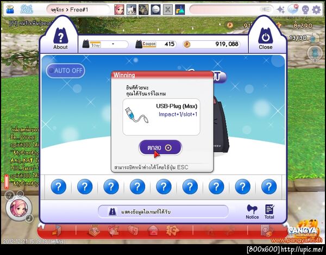This screenshot has height=255, width=326.
Task: Click the pink message input bar
Action: [231, 10]
